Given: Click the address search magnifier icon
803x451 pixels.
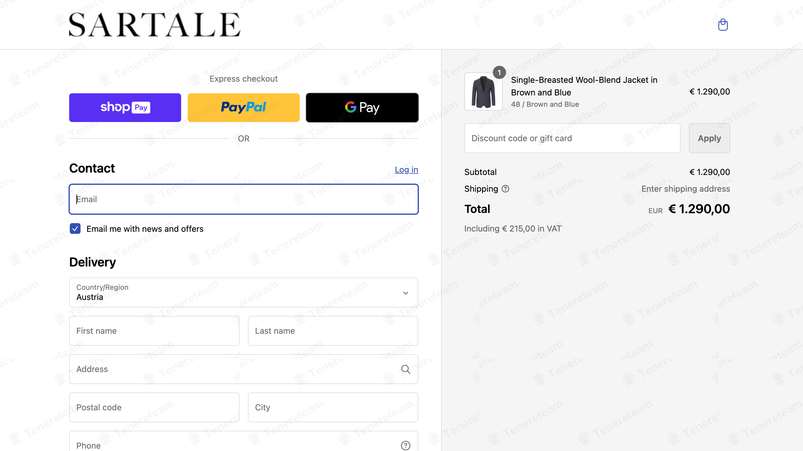Looking at the screenshot, I should pos(406,369).
